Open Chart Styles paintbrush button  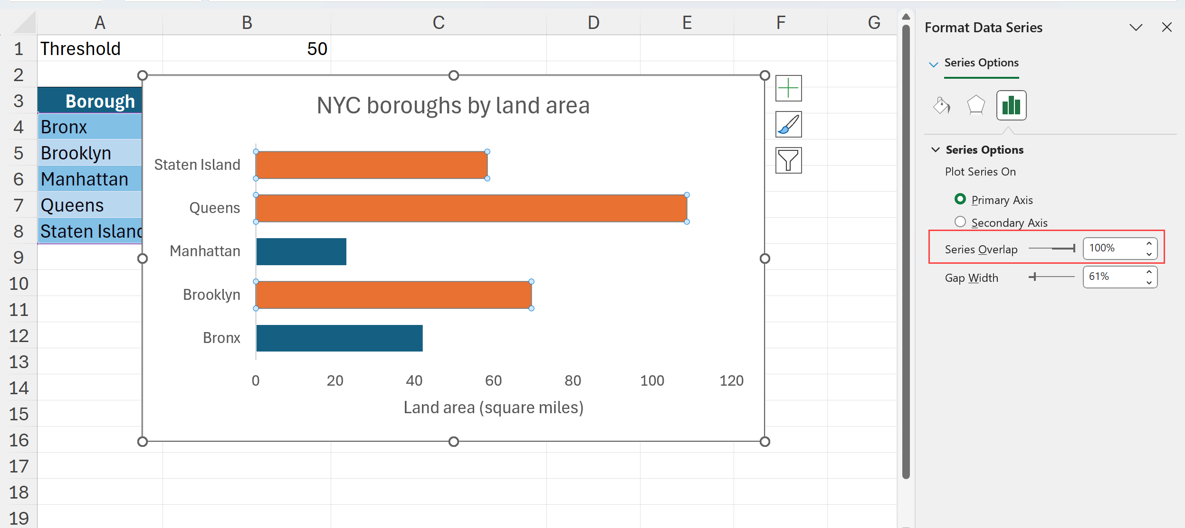click(788, 124)
